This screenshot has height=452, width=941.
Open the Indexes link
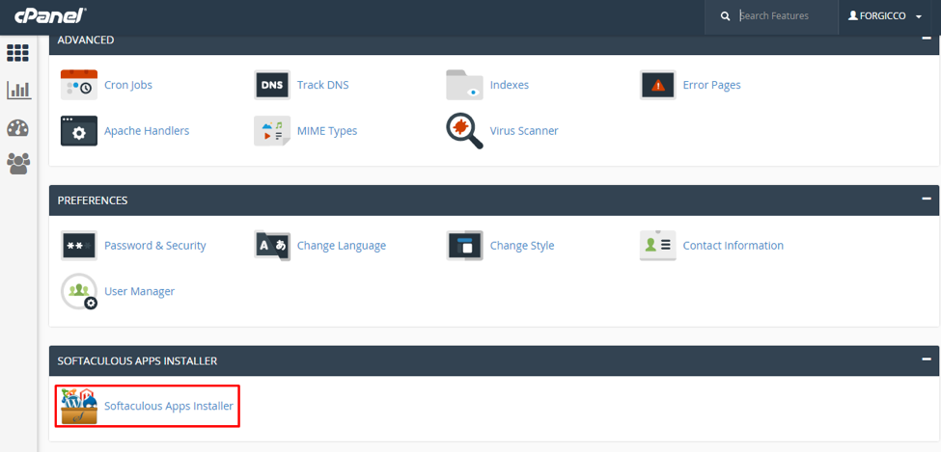click(510, 85)
